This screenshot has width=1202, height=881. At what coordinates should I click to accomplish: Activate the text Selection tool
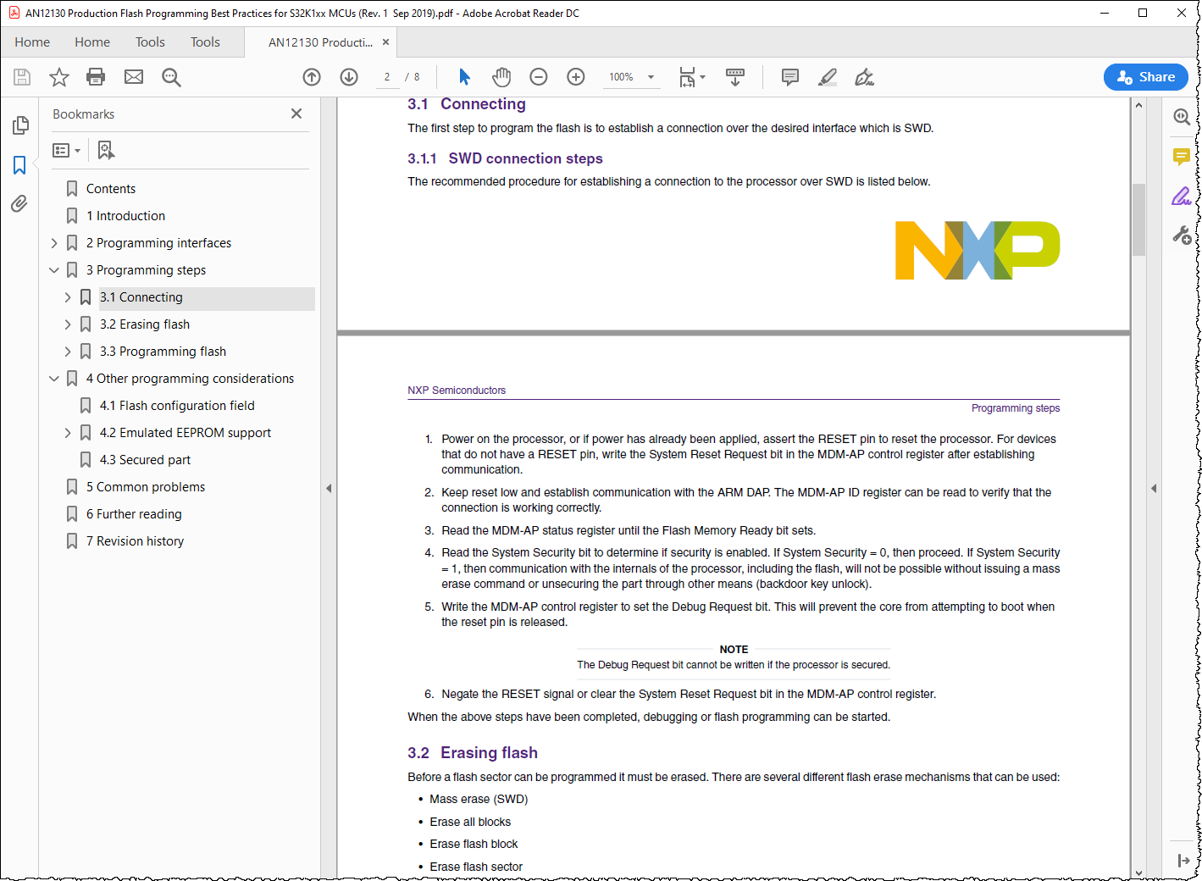pyautogui.click(x=464, y=76)
